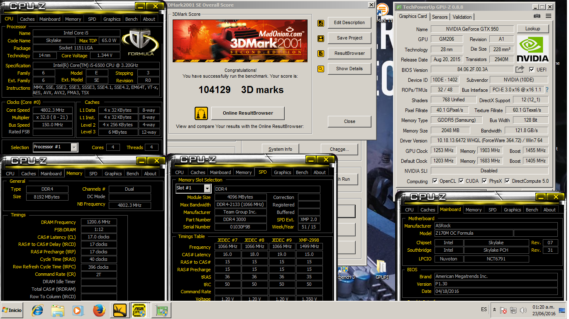Open Mainboard tab in CPU-Z processor window
Screen dimensions: 569x319
point(50,19)
